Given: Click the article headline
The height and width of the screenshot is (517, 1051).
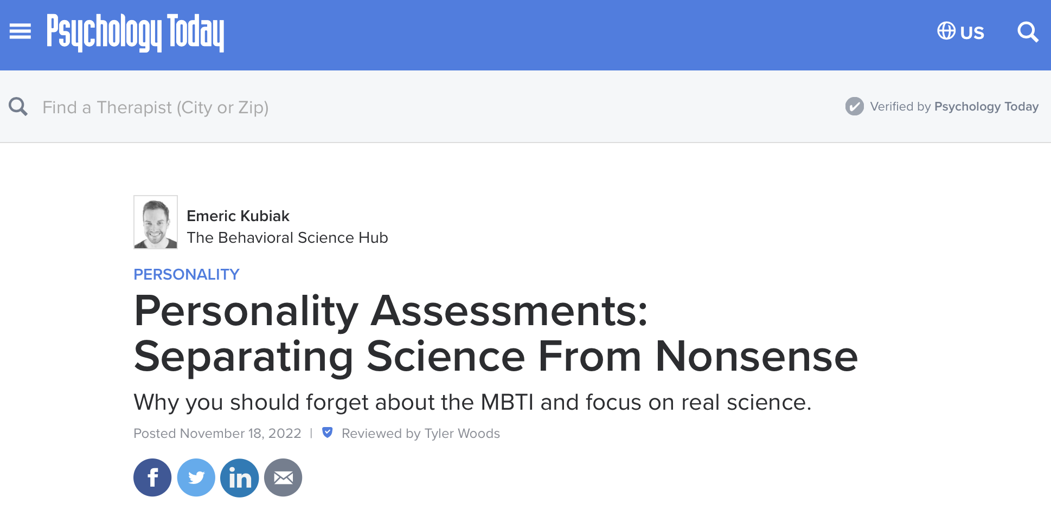Looking at the screenshot, I should point(495,333).
